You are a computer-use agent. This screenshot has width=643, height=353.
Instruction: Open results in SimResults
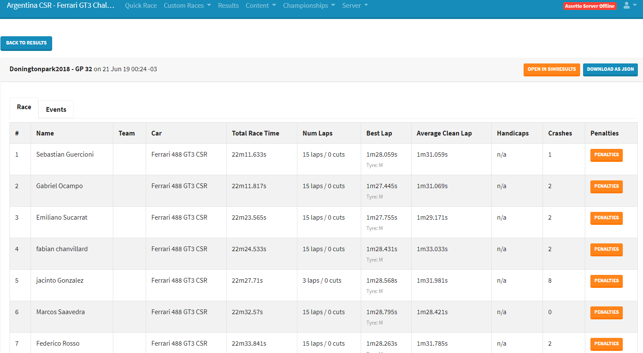pos(552,69)
